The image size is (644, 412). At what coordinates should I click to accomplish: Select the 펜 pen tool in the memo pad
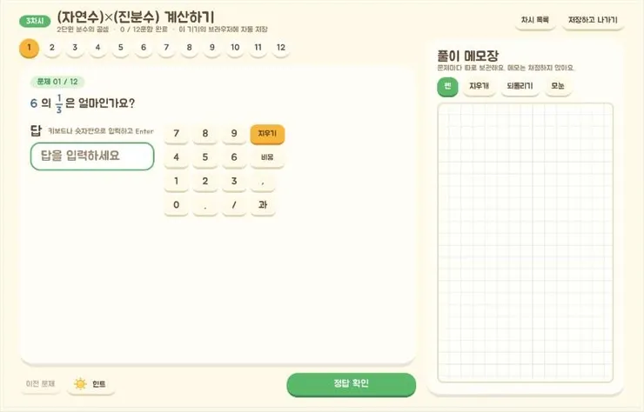point(447,86)
